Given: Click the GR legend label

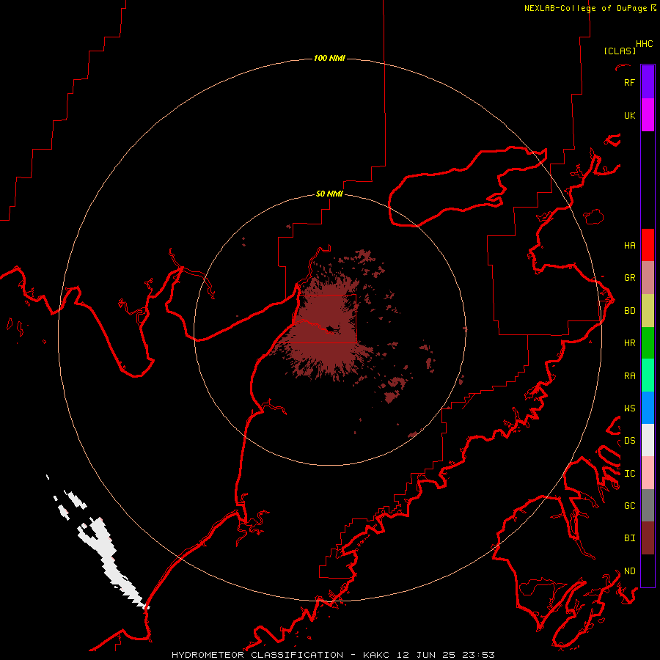Looking at the screenshot, I should coord(629,278).
